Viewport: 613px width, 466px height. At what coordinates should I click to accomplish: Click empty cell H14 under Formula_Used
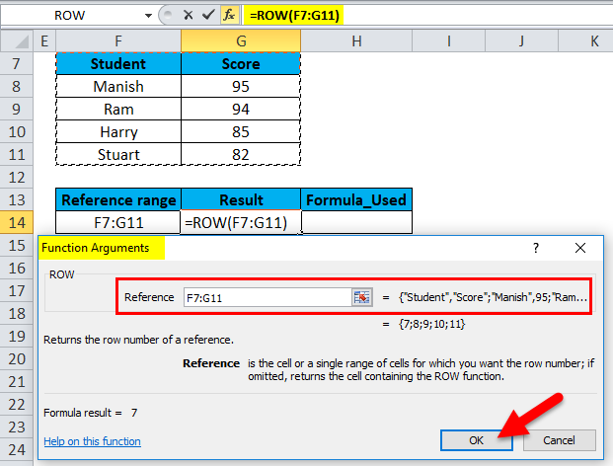pos(356,222)
